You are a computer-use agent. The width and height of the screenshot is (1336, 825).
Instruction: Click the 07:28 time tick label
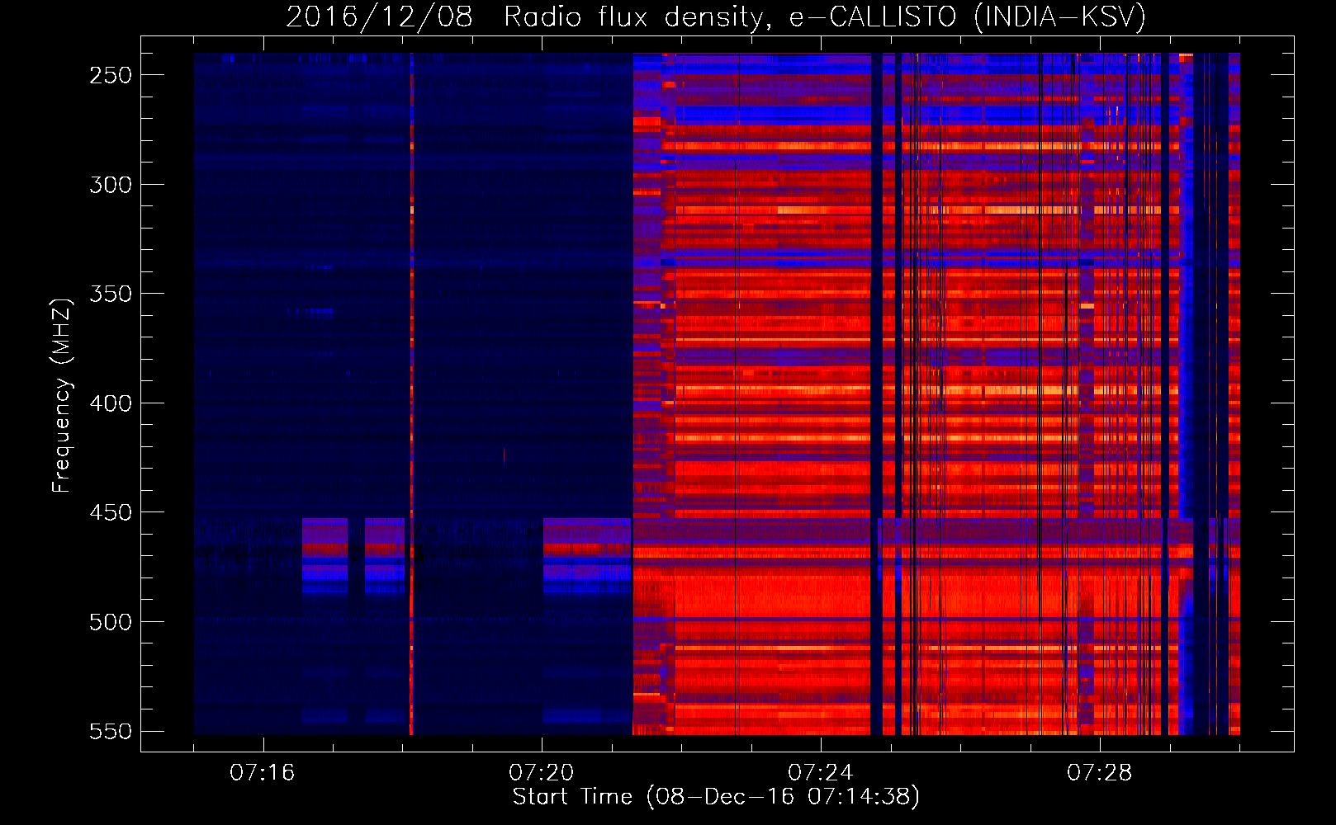[x=1100, y=772]
